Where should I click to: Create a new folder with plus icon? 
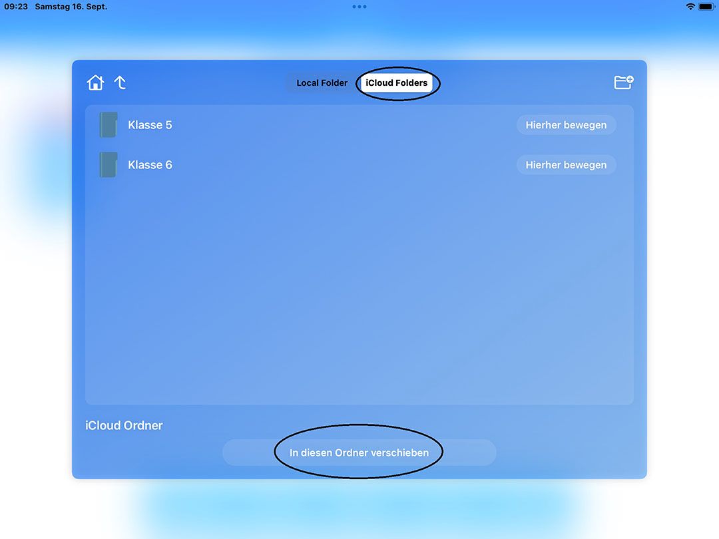624,83
